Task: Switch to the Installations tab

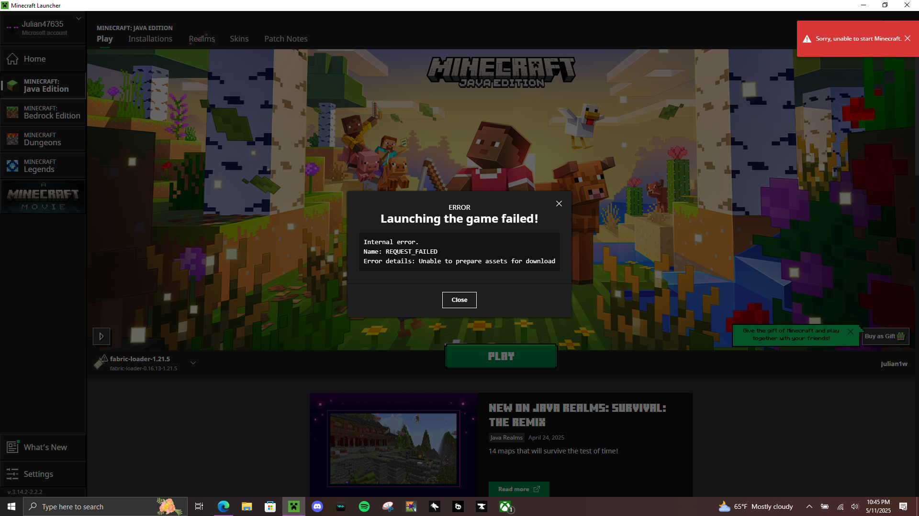Action: click(x=150, y=39)
